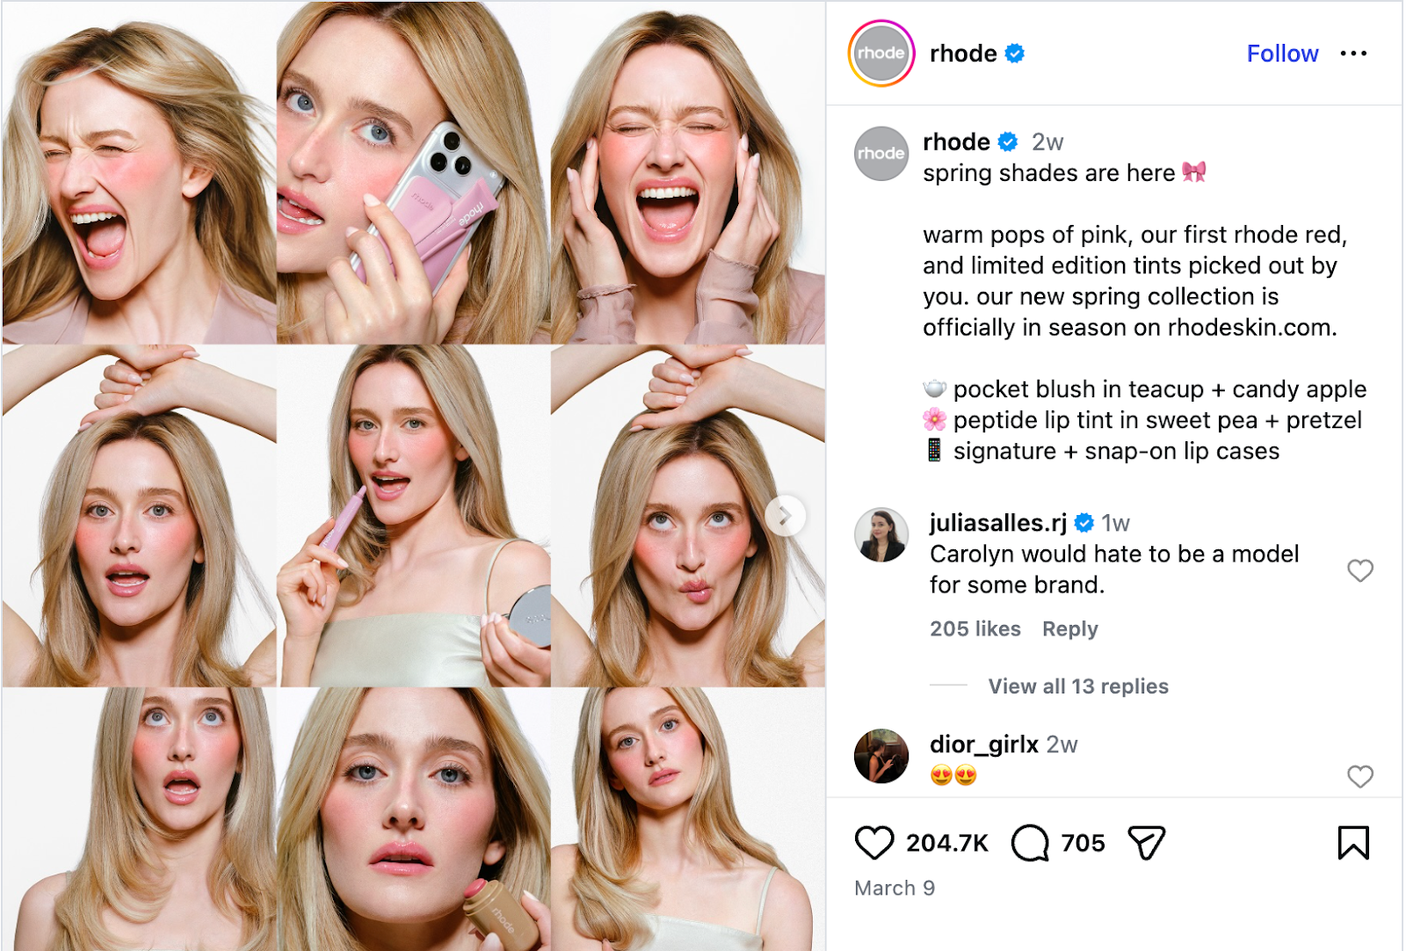Screen dimensions: 1406x951
Task: Like dior_girlx's comment with the heart icon
Action: point(1360,776)
